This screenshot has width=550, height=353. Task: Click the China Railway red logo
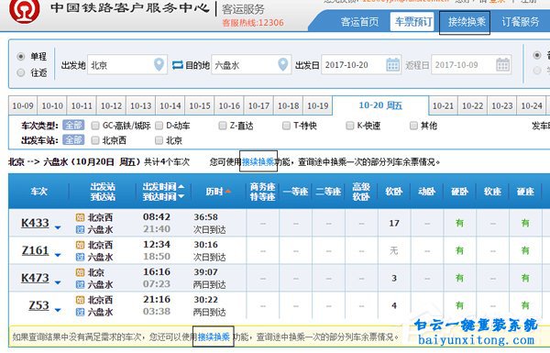(x=24, y=10)
